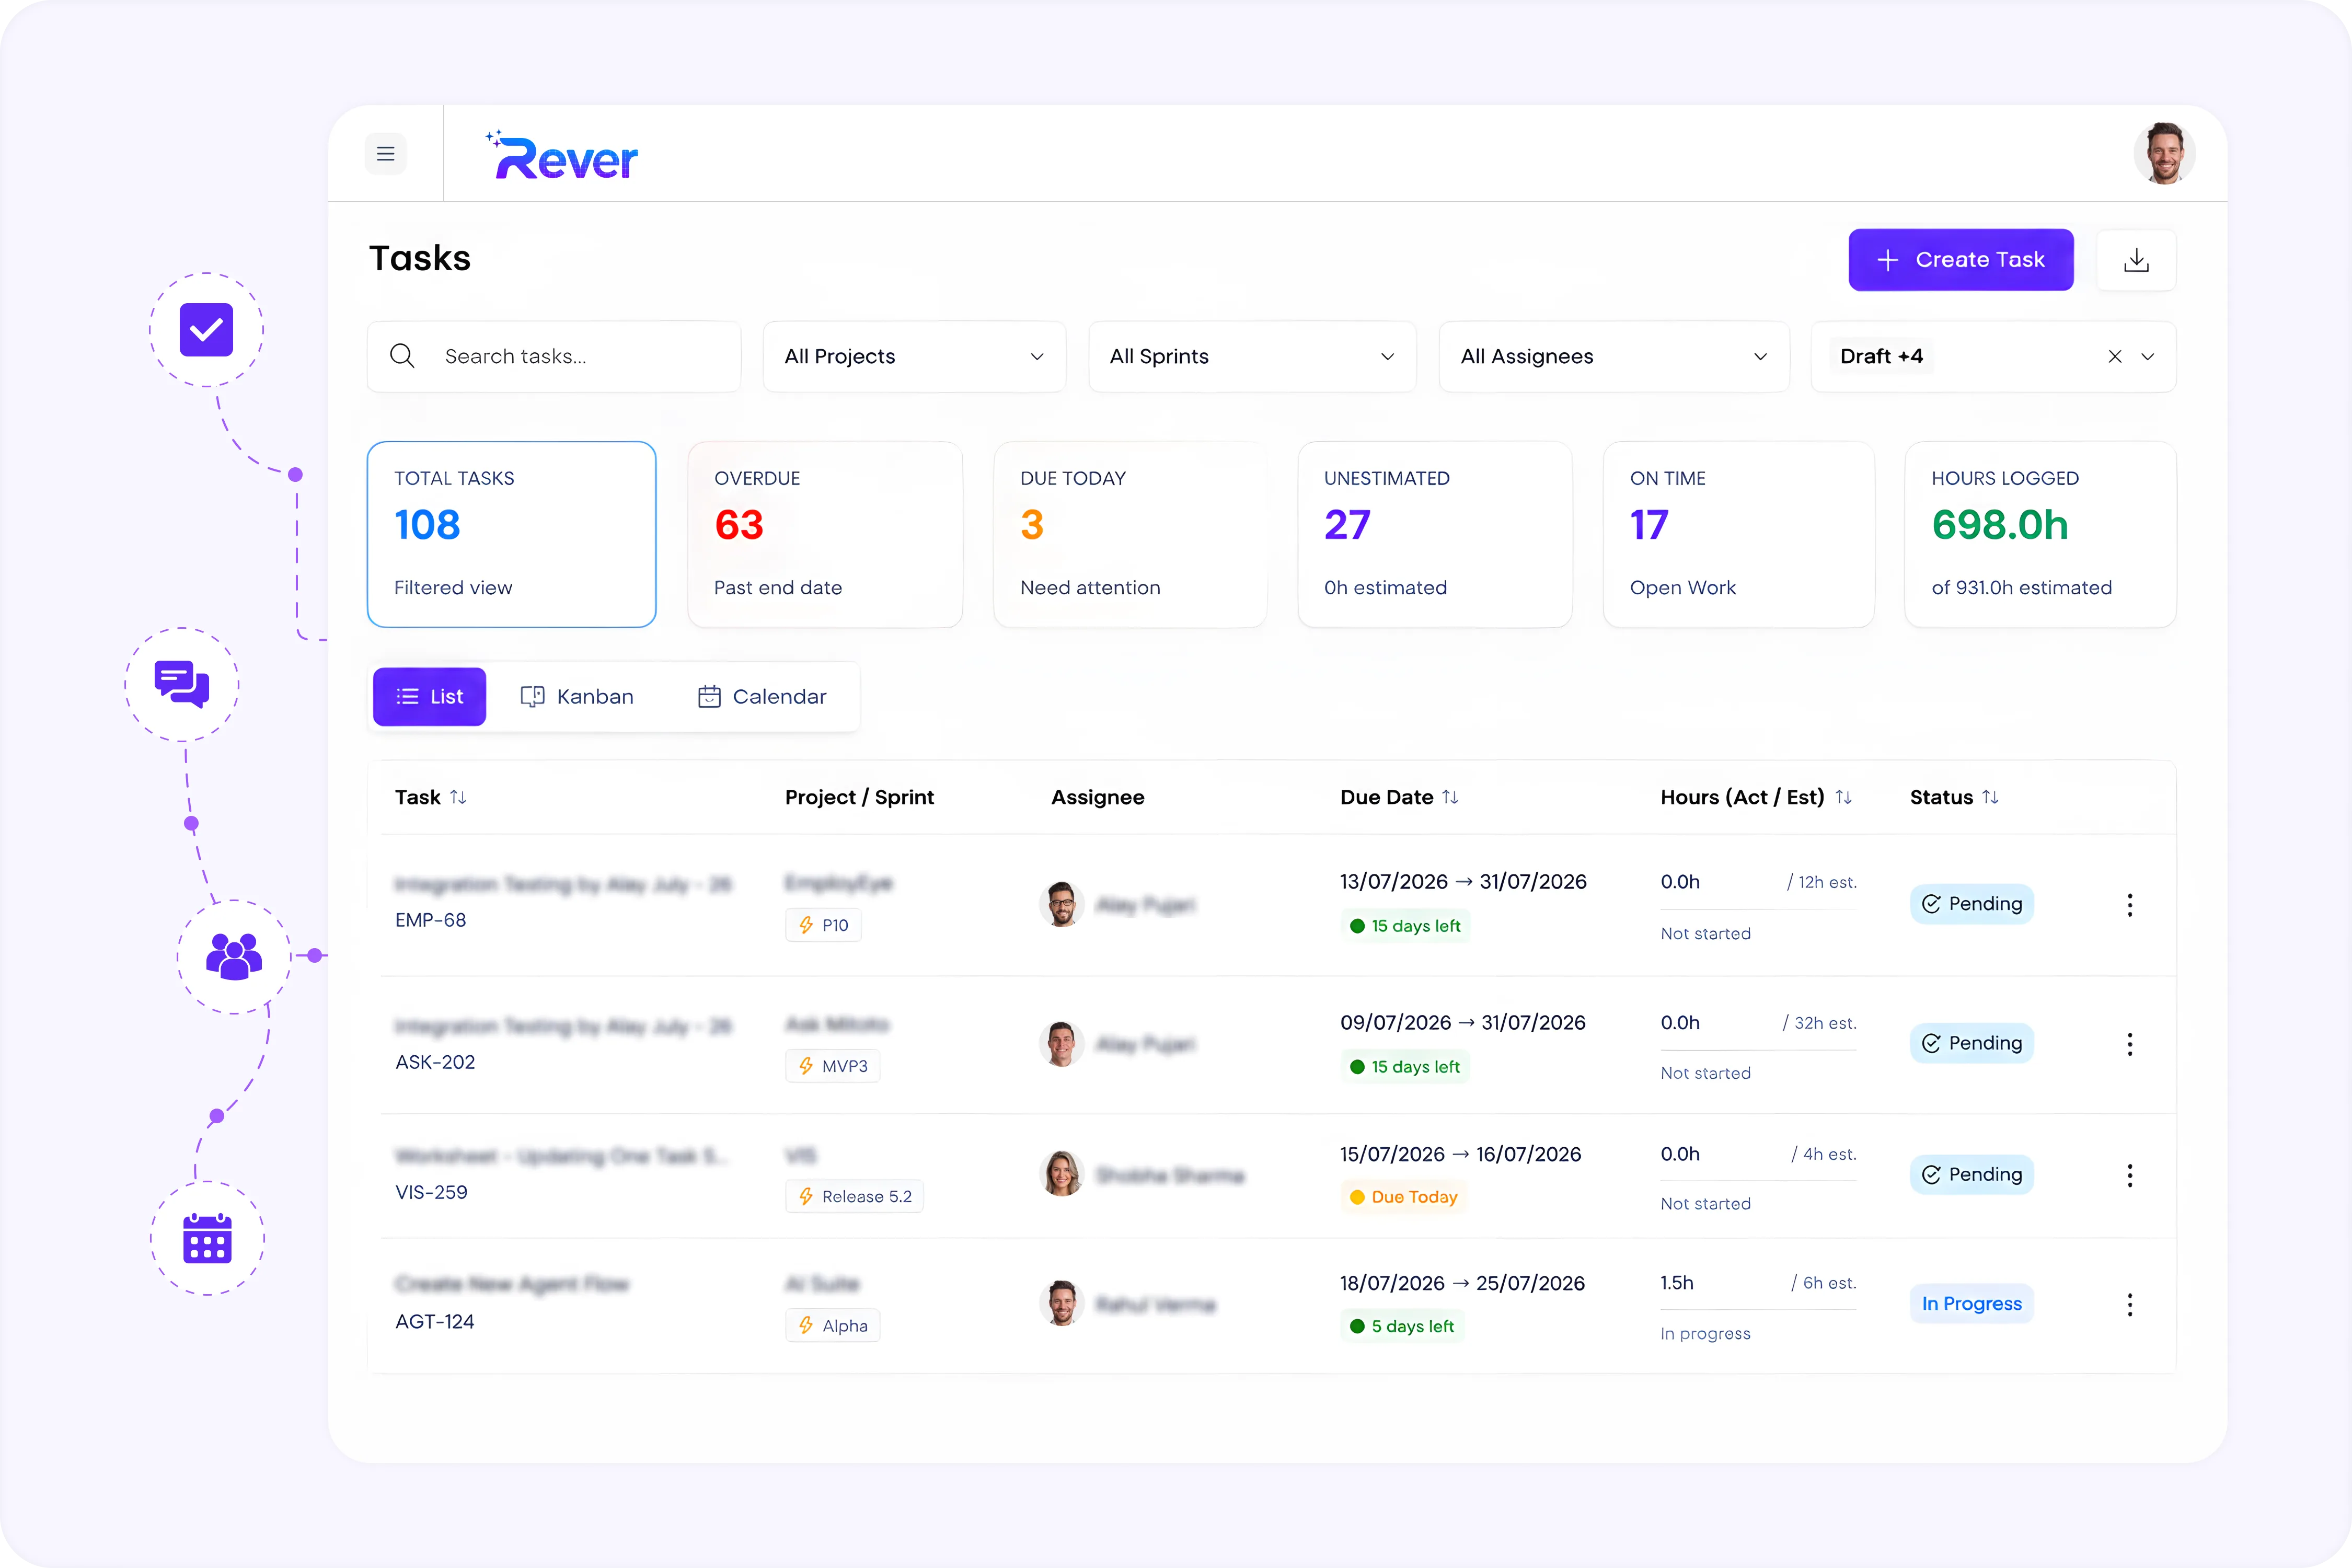Screen dimensions: 2352x1568
Task: Select the Overdue 63 stat card
Action: point(825,534)
